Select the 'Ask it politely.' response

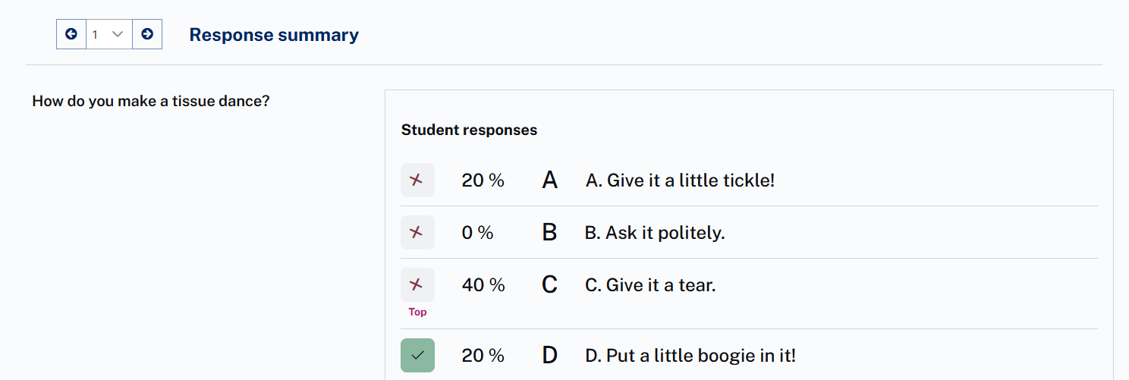(x=655, y=233)
